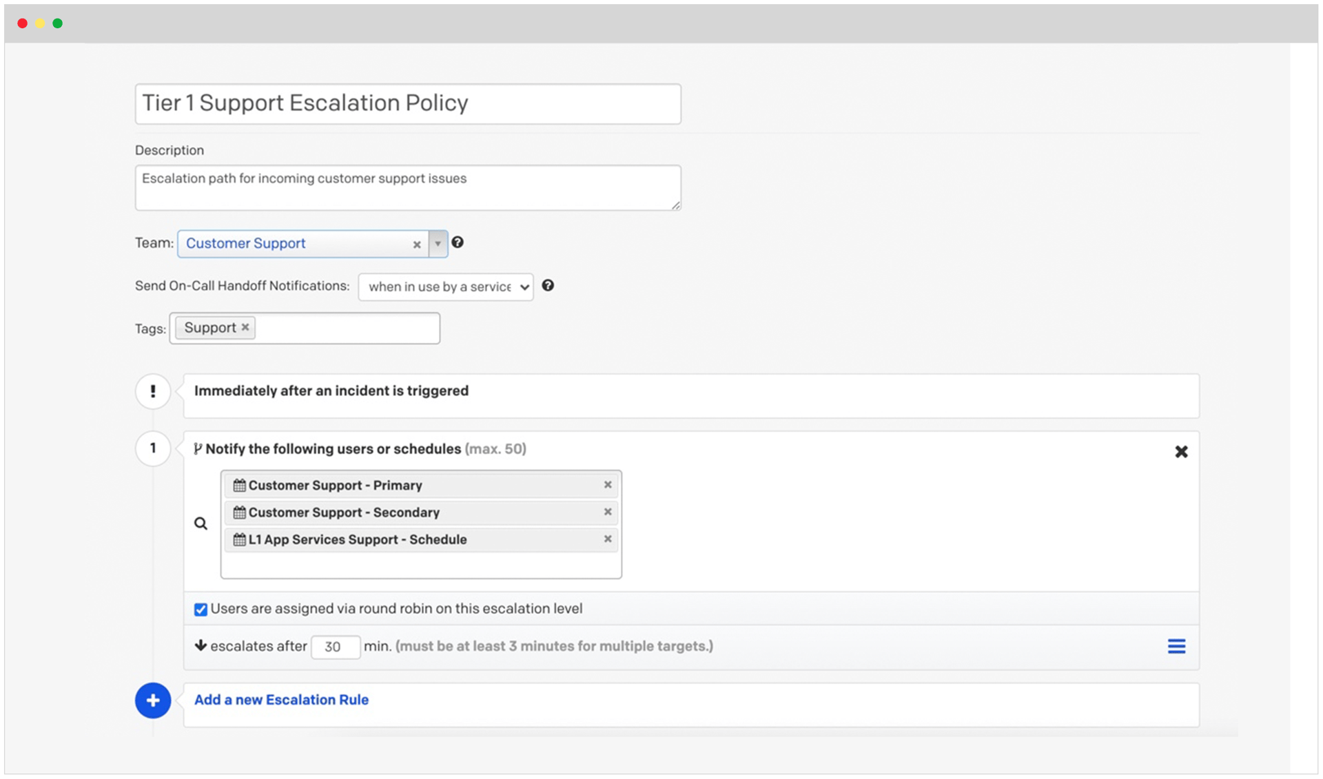The width and height of the screenshot is (1323, 779).
Task: Click the search magnifier icon in rule 1
Action: pyautogui.click(x=201, y=523)
